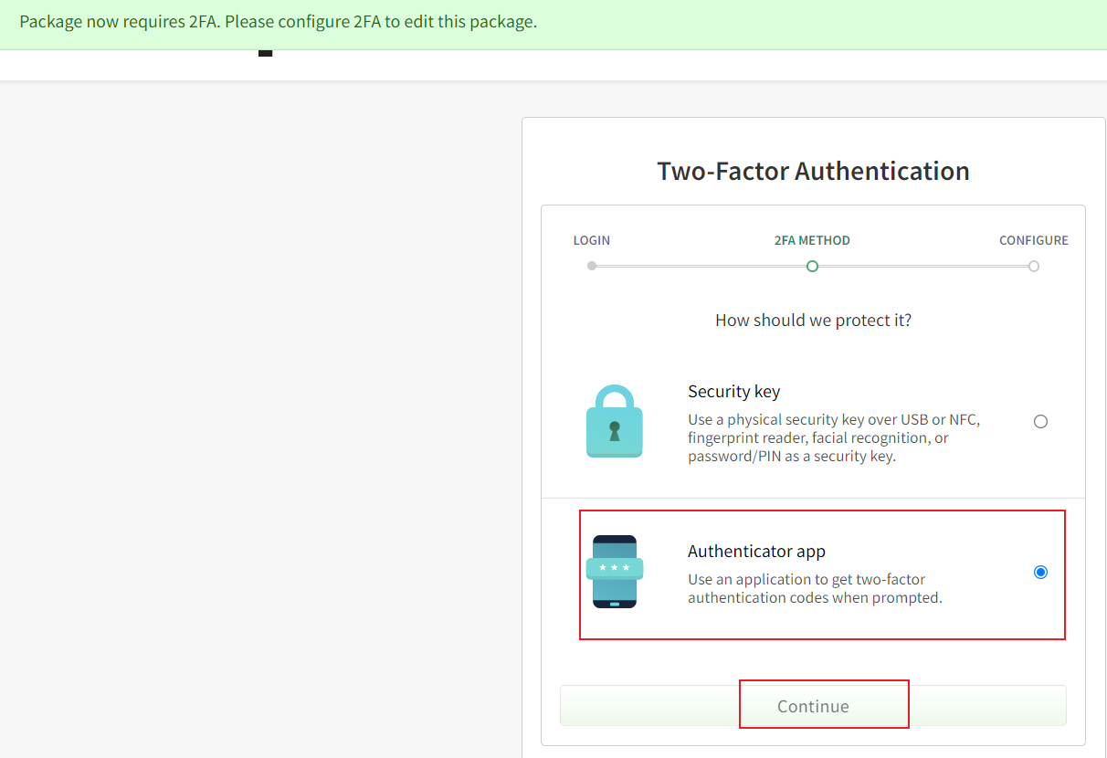This screenshot has height=758, width=1107.
Task: Click the phone Authenticator app icon
Action: coord(614,572)
